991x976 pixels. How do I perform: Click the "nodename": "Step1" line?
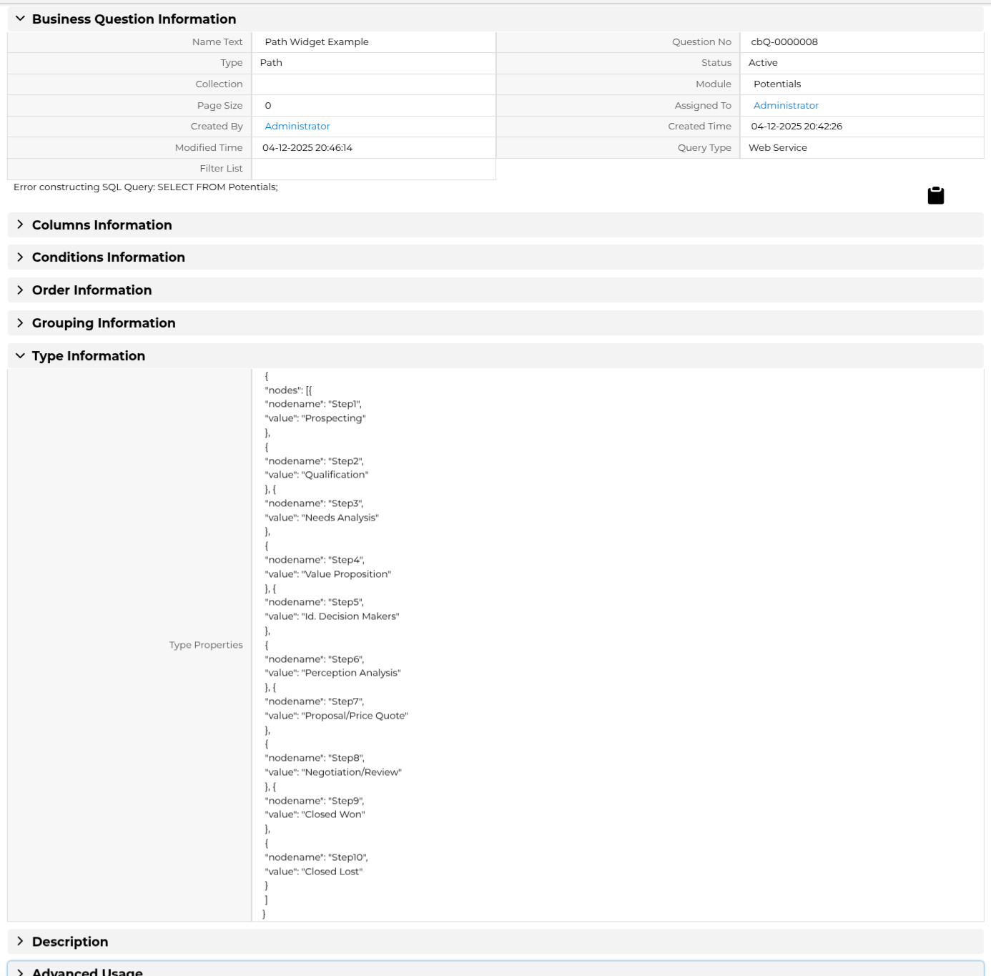point(313,404)
